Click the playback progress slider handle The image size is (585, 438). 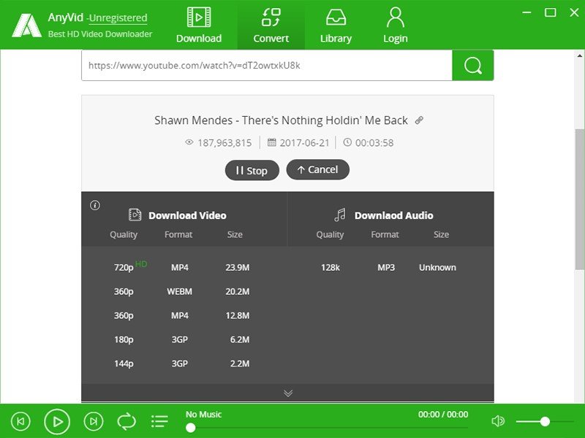(191, 428)
